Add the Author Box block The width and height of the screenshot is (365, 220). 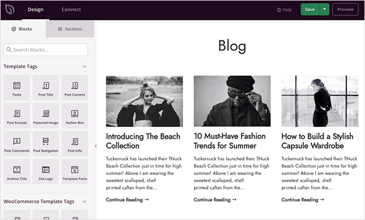75,115
